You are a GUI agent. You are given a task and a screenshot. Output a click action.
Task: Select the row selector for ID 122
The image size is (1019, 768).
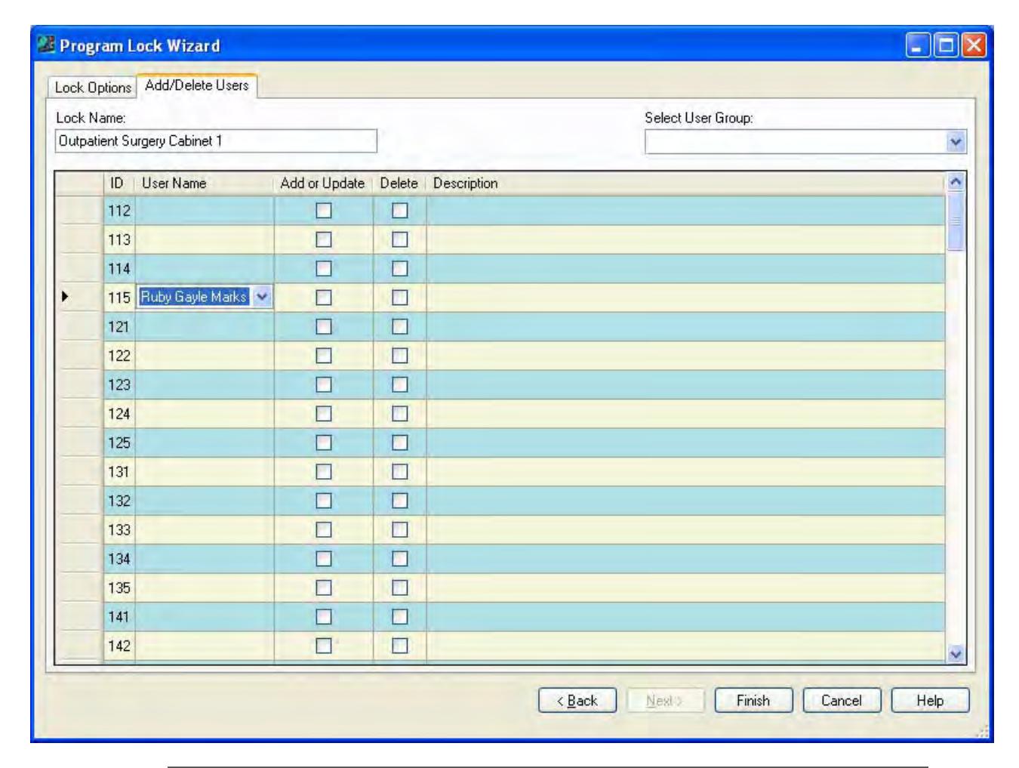(x=79, y=356)
